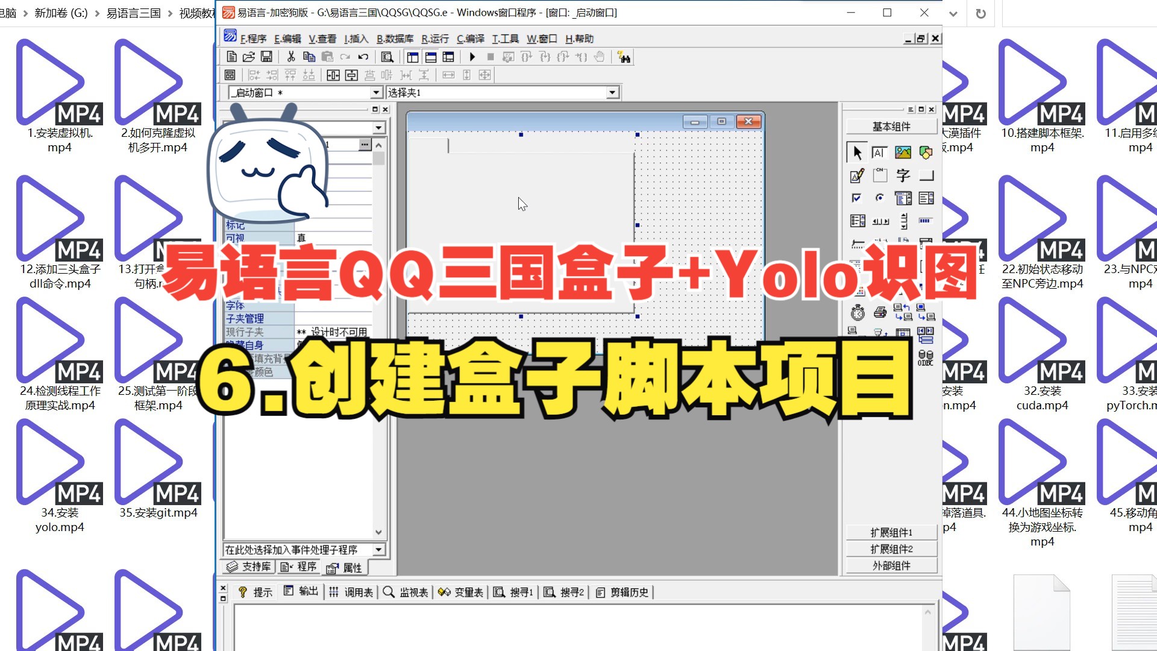Open the 选择夹1 component dropdown
The width and height of the screenshot is (1157, 651).
point(612,92)
